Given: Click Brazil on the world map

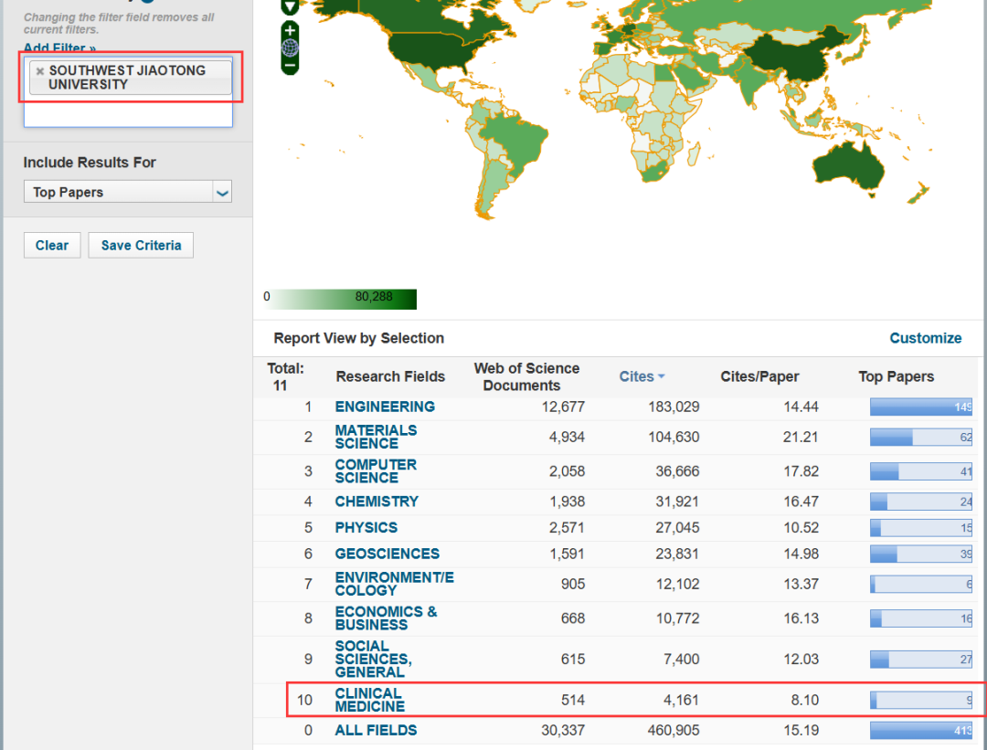Looking at the screenshot, I should 513,140.
